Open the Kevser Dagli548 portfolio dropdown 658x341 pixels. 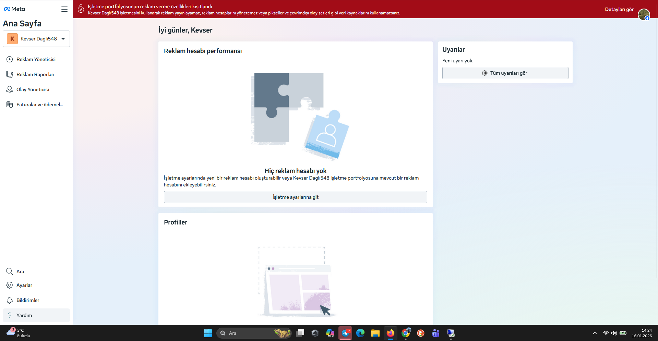click(x=36, y=39)
